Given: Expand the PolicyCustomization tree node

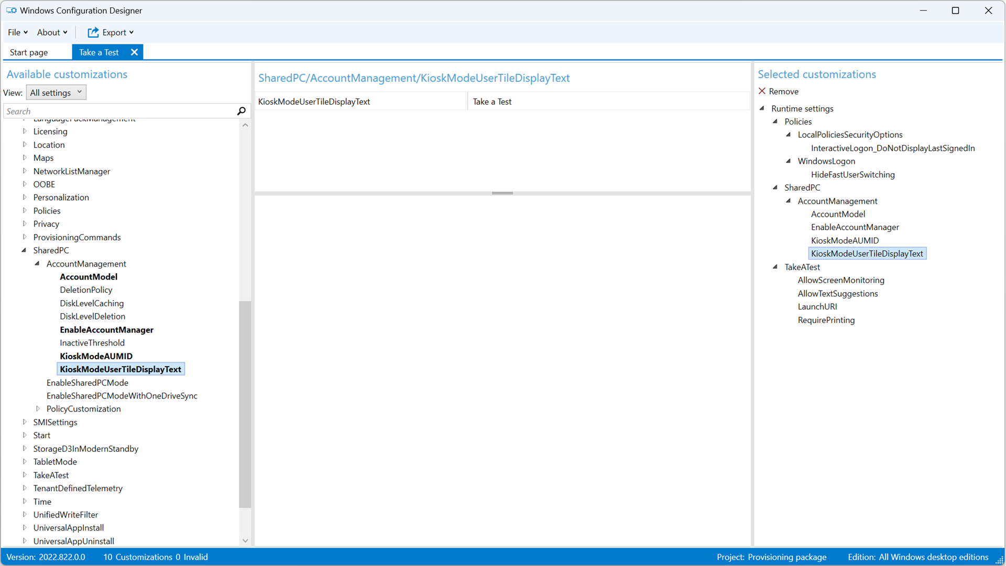Looking at the screenshot, I should click(x=38, y=409).
